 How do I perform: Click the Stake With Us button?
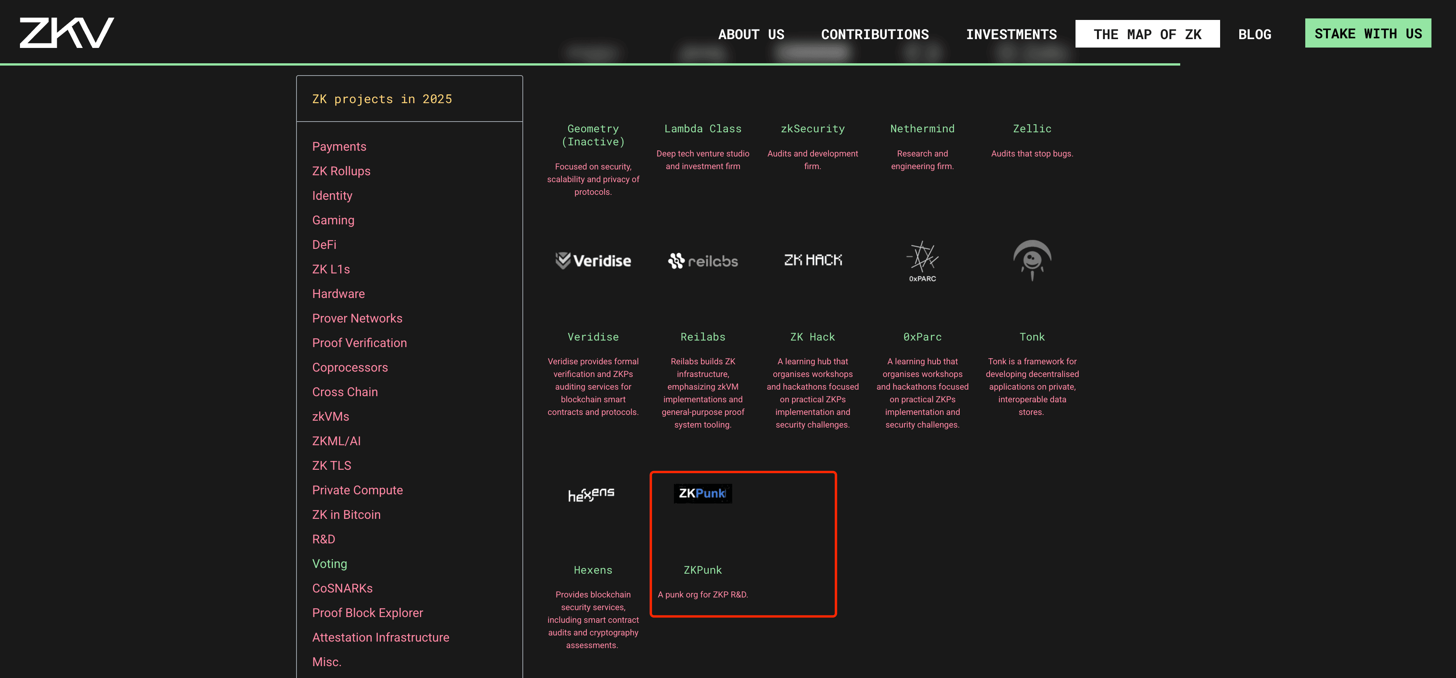coord(1368,33)
